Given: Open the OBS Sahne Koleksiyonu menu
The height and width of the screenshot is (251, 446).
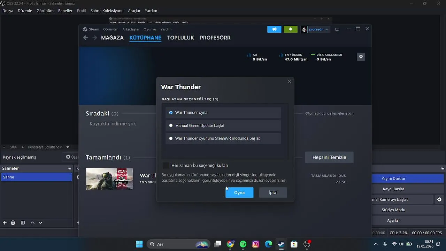Looking at the screenshot, I should point(107,11).
